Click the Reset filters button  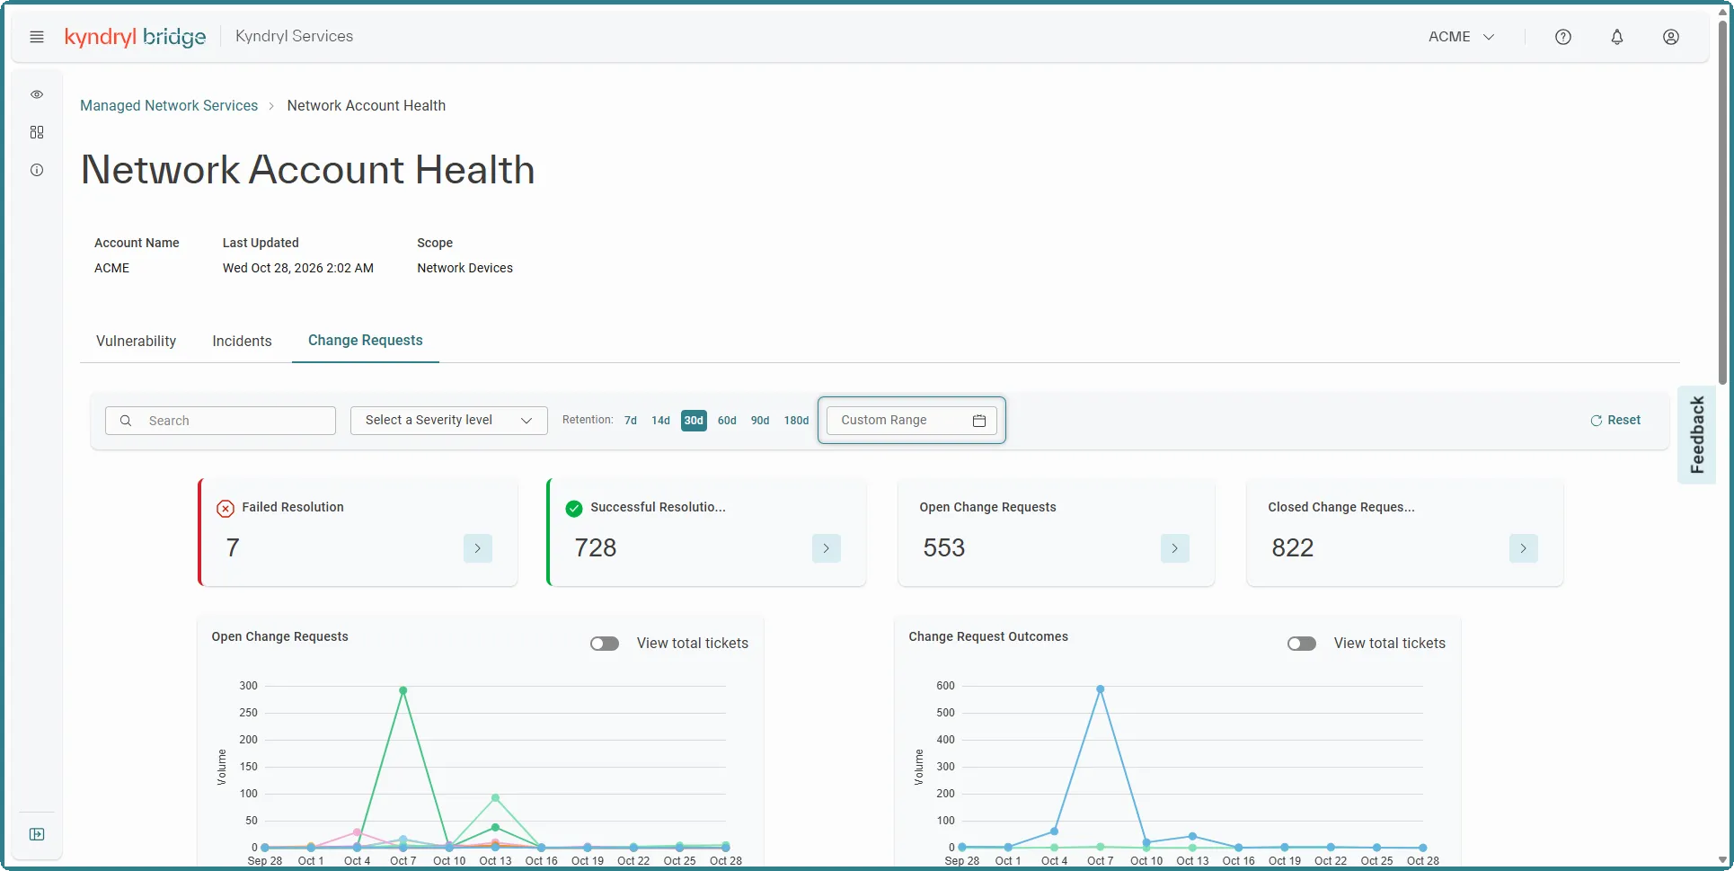click(x=1615, y=421)
